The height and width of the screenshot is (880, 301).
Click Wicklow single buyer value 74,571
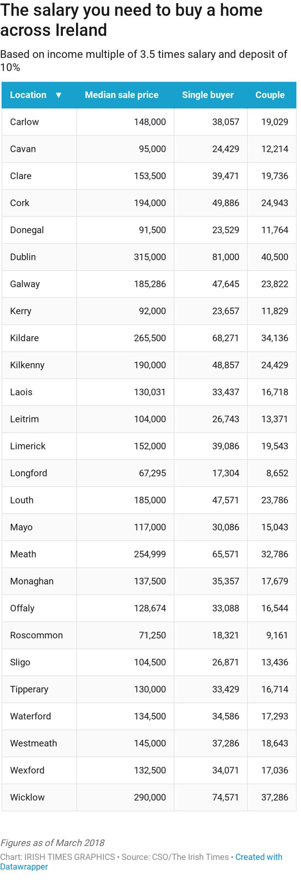coord(225,797)
